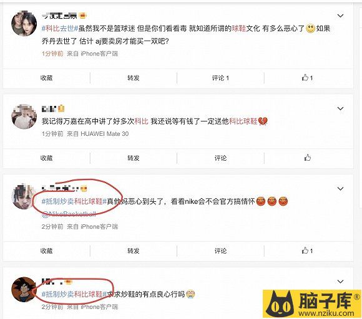Open the chevron menu on the nike post
The width and height of the screenshot is (362, 319).
tap(340, 189)
